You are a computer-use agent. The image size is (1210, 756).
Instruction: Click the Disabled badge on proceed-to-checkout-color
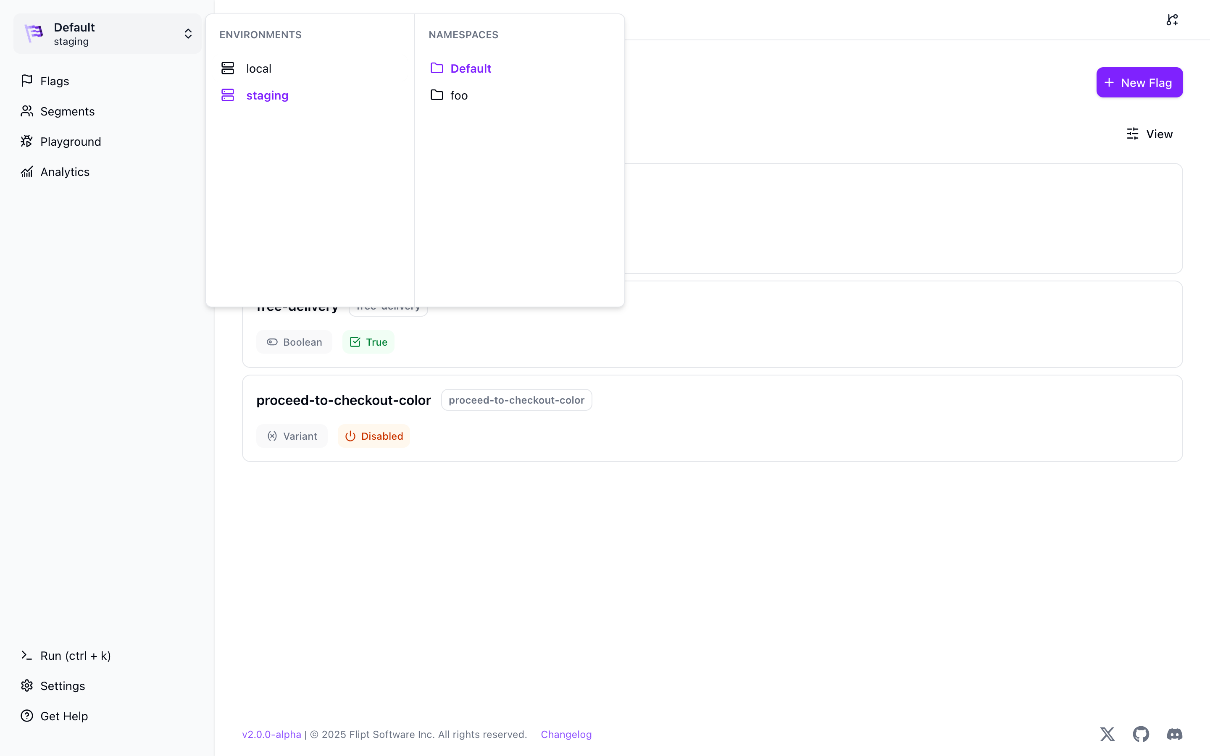click(x=374, y=436)
